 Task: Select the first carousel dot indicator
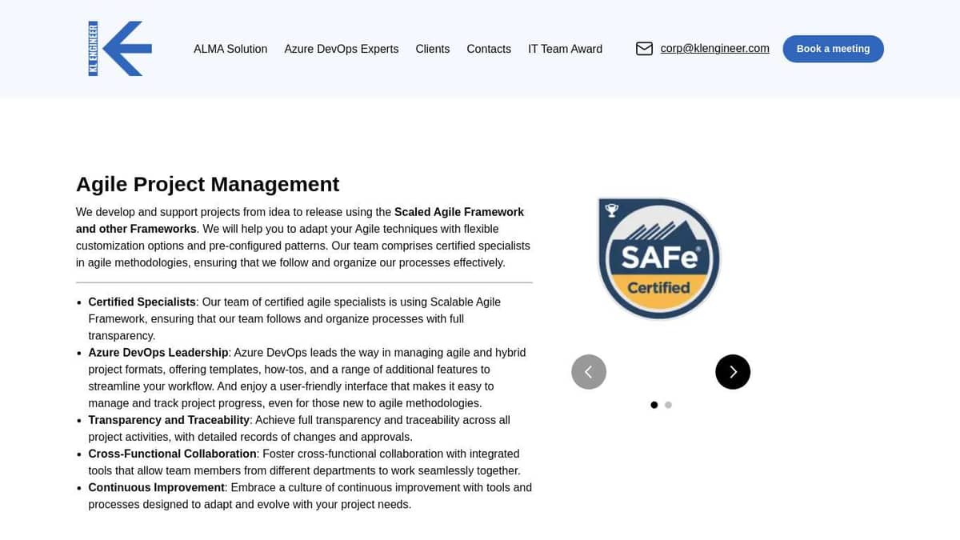(654, 405)
